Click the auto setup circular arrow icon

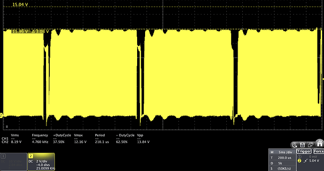click(x=295, y=145)
